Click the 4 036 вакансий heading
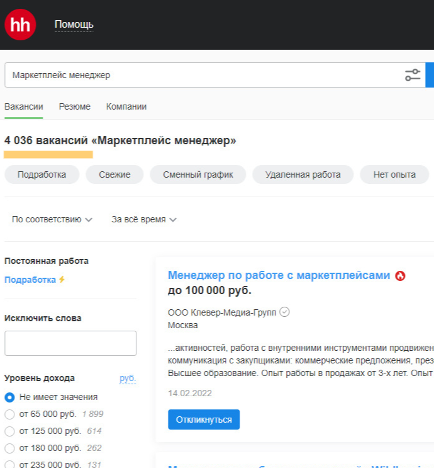This screenshot has width=434, height=468. 120,140
